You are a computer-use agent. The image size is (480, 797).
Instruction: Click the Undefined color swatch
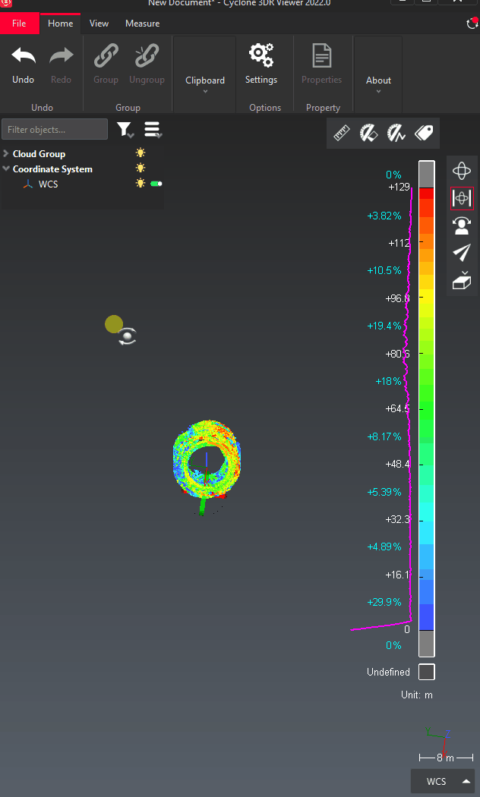[x=427, y=672]
